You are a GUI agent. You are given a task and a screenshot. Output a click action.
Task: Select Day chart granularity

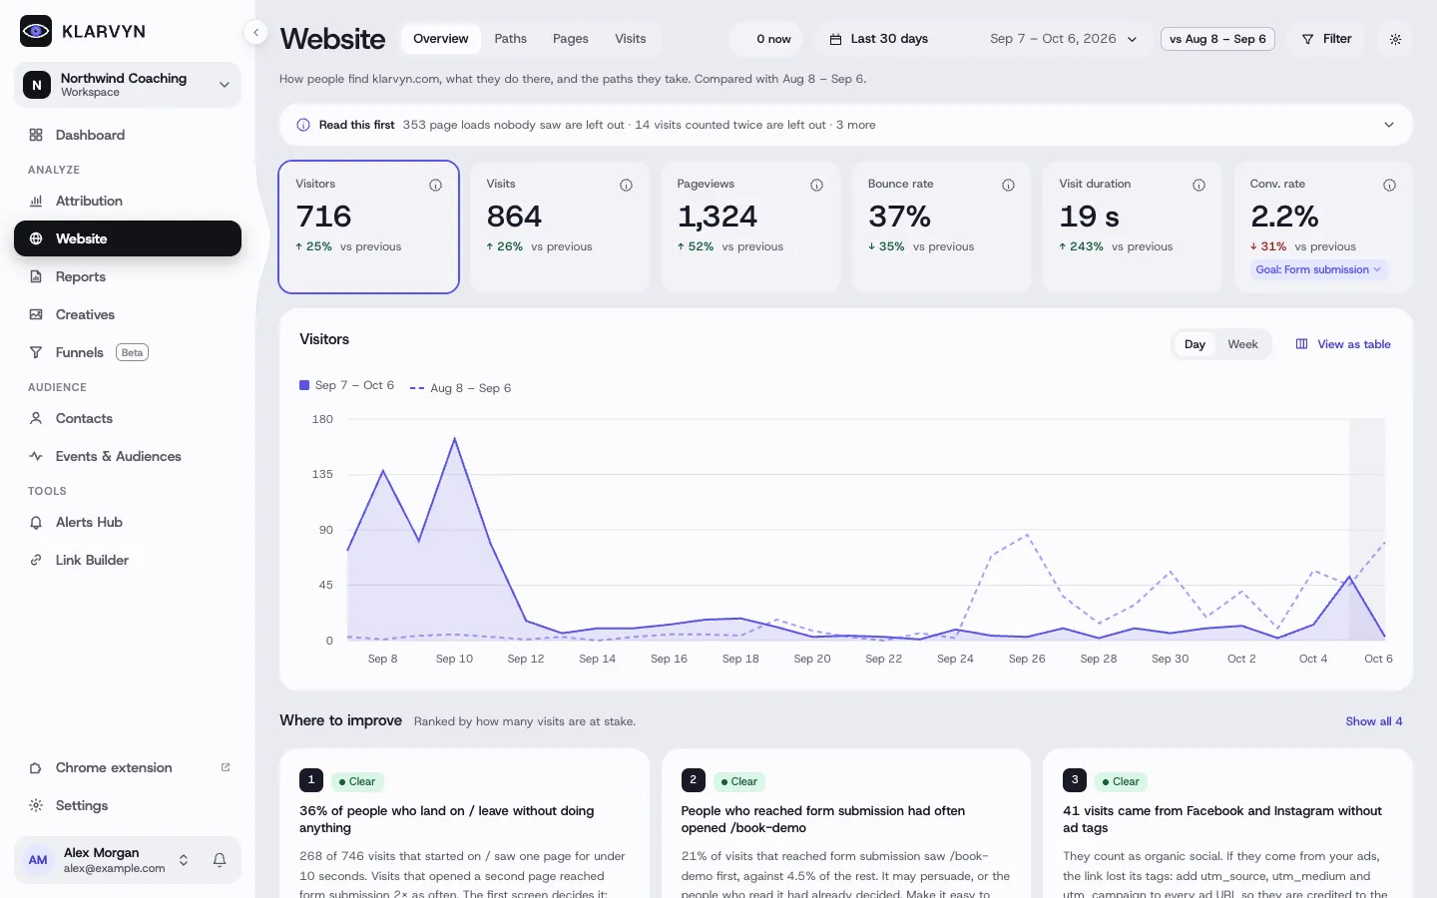[x=1195, y=344]
